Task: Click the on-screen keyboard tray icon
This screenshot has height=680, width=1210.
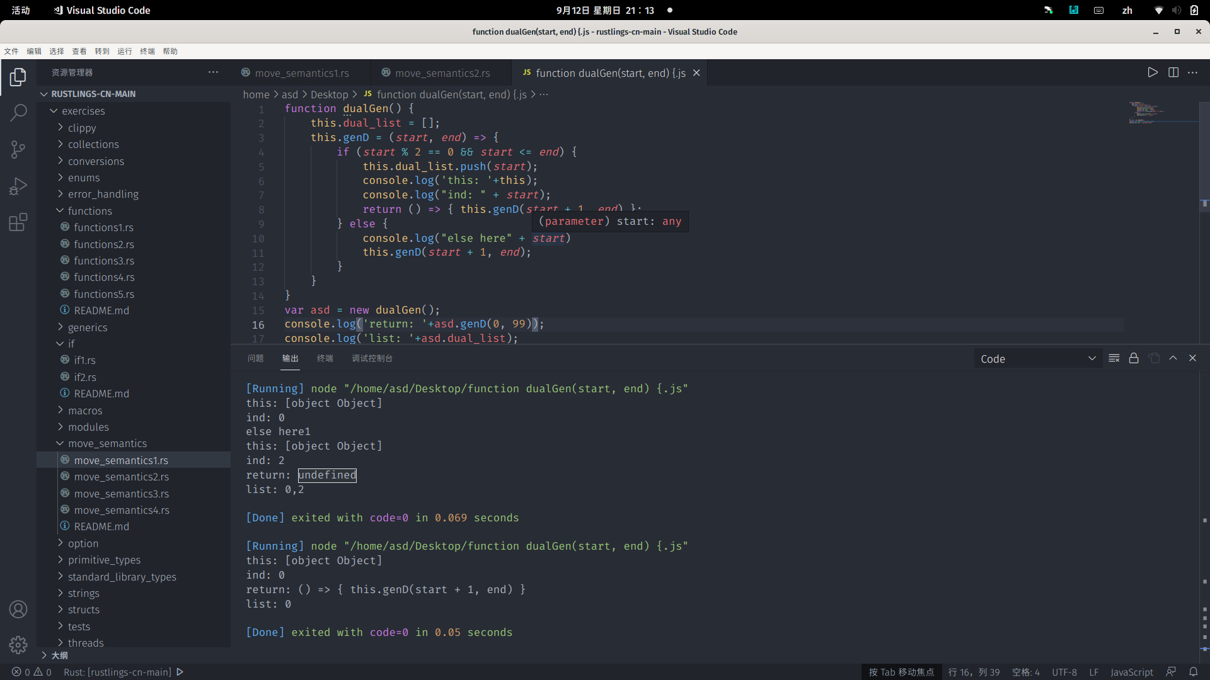Action: point(1098,10)
